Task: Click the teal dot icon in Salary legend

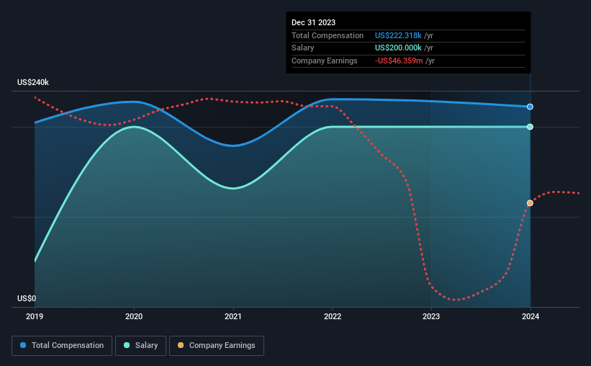Action: click(x=127, y=345)
